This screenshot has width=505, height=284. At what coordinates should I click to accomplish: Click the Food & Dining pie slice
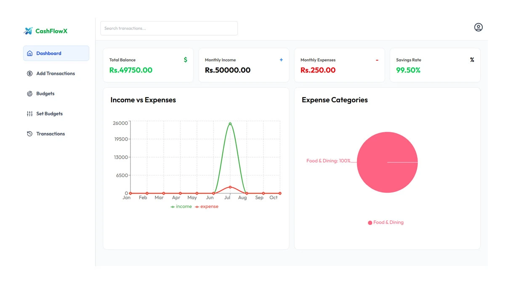coord(387,162)
